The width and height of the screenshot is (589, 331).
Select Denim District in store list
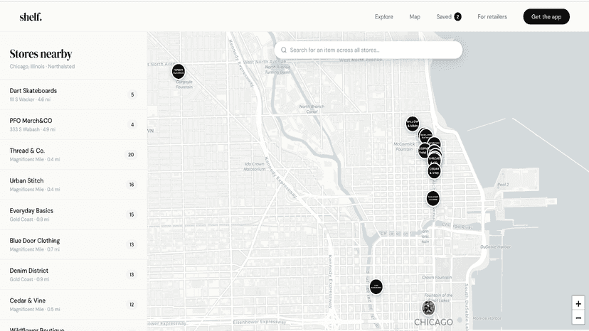(x=73, y=275)
